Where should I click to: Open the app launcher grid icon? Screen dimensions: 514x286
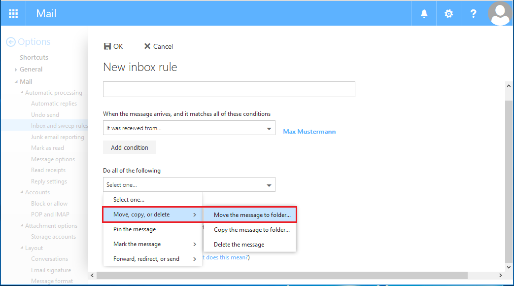pos(13,13)
